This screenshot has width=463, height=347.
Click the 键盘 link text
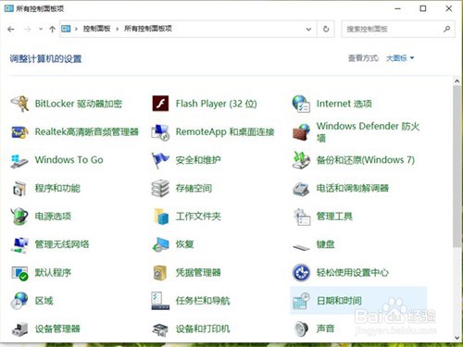coord(325,244)
